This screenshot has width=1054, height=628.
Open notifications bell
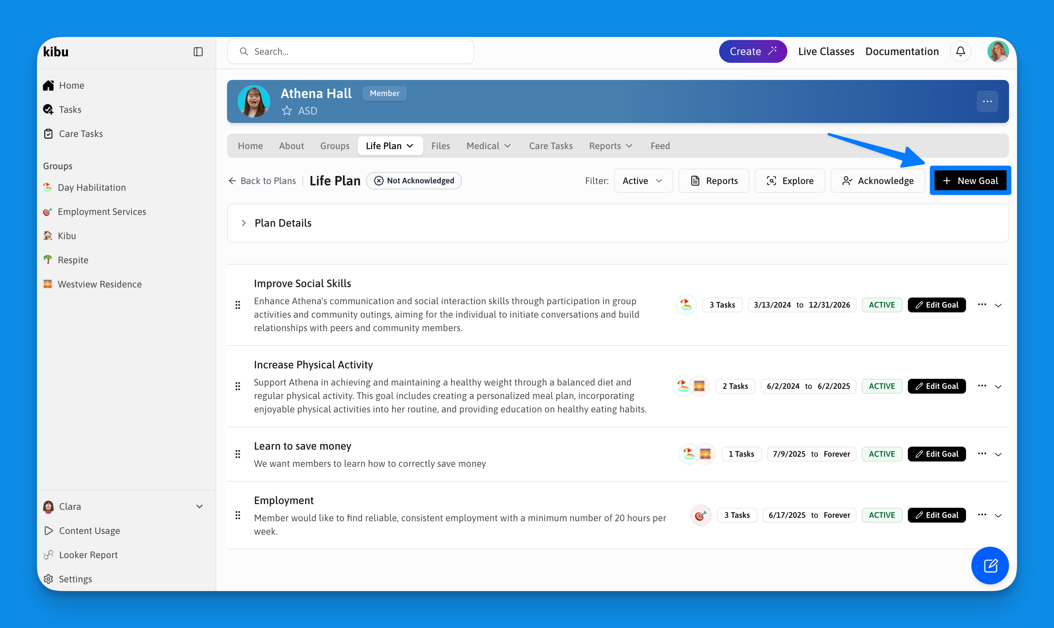point(961,52)
